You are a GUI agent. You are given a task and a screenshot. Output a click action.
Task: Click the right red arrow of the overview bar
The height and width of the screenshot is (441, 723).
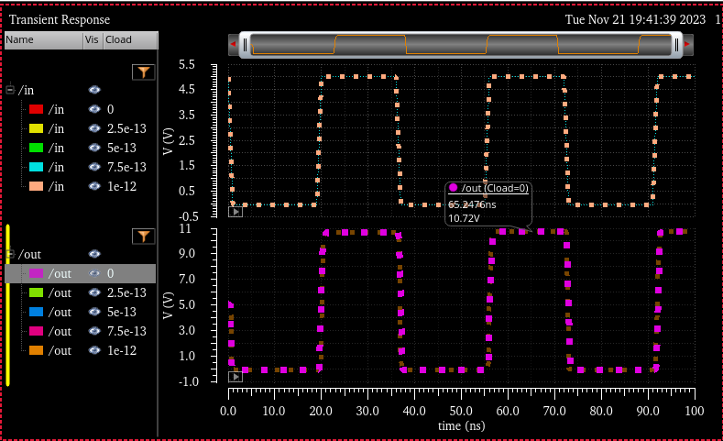click(689, 44)
